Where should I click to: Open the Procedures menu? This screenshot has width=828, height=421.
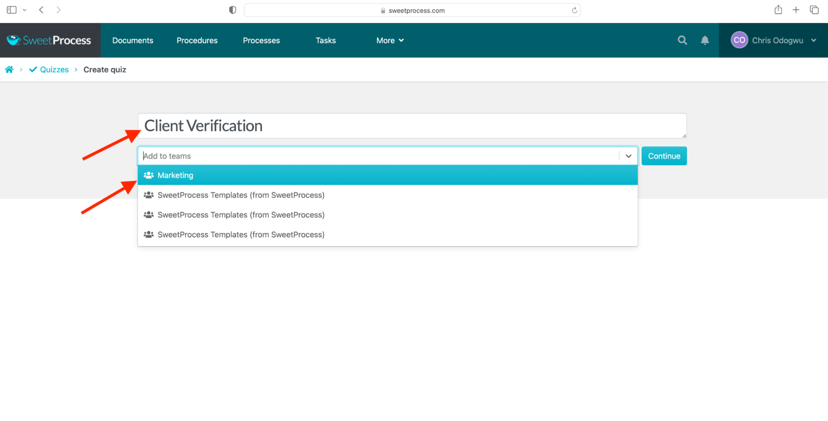tap(197, 40)
